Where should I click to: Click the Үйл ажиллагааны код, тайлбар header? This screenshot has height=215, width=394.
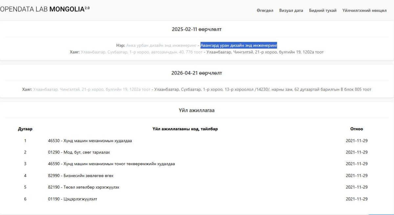coord(185,129)
